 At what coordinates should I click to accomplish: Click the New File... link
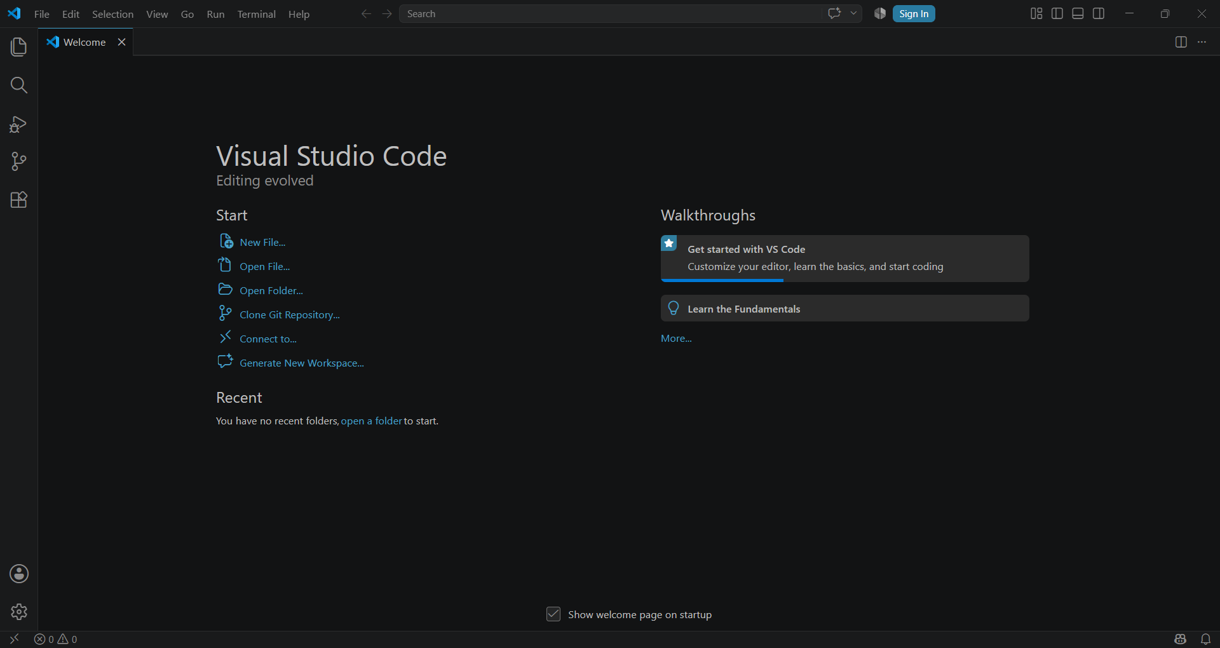[x=262, y=242]
